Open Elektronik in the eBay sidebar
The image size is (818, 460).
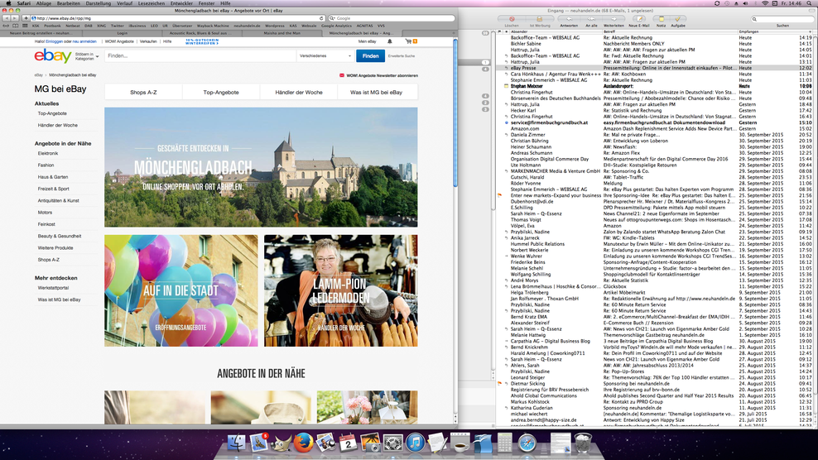click(48, 153)
